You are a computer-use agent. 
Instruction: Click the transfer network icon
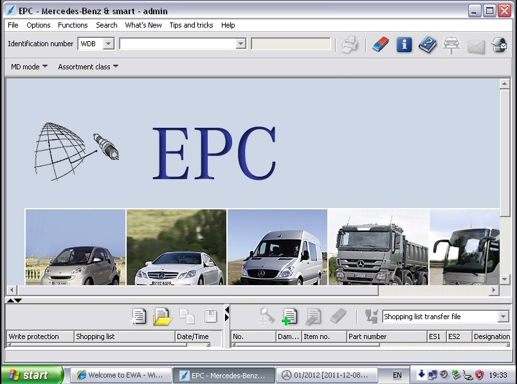coord(372,316)
